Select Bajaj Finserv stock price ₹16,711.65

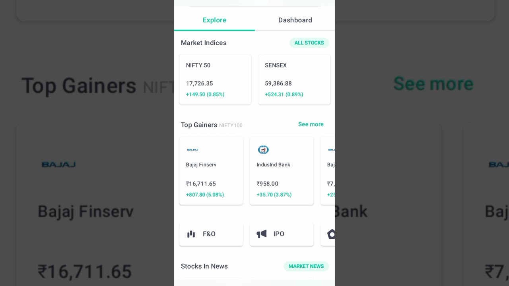coord(201,184)
